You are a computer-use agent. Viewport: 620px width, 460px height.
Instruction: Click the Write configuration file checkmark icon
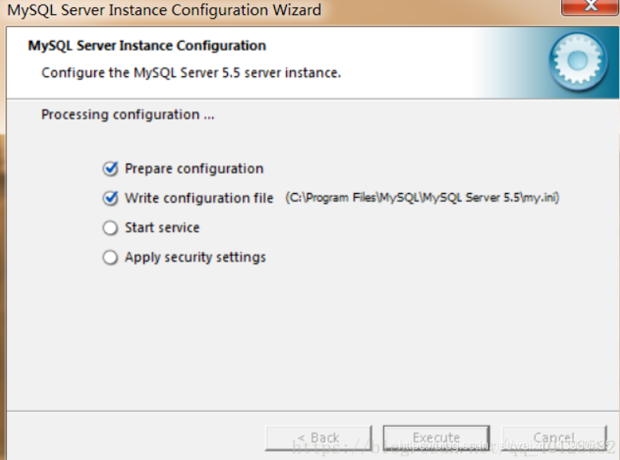coord(110,198)
